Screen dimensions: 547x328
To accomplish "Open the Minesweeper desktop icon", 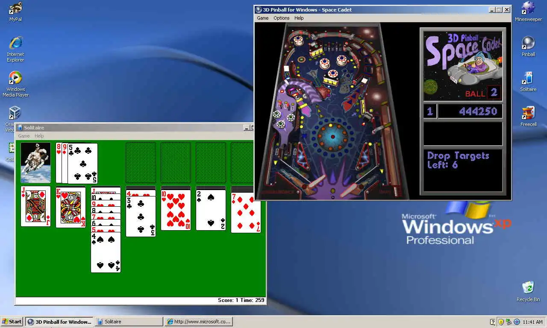I will click(x=528, y=12).
